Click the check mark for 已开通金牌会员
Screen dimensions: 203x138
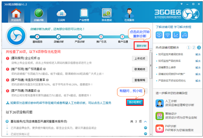coord(145,128)
